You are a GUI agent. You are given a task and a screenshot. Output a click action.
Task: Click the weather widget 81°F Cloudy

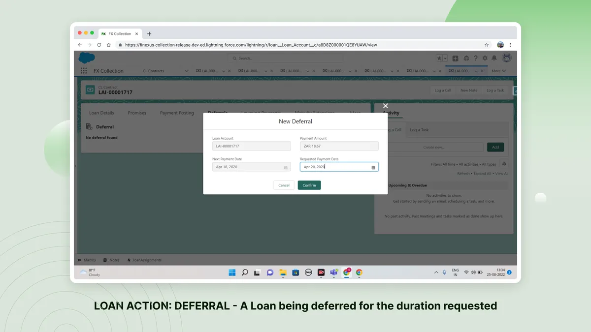(90, 272)
